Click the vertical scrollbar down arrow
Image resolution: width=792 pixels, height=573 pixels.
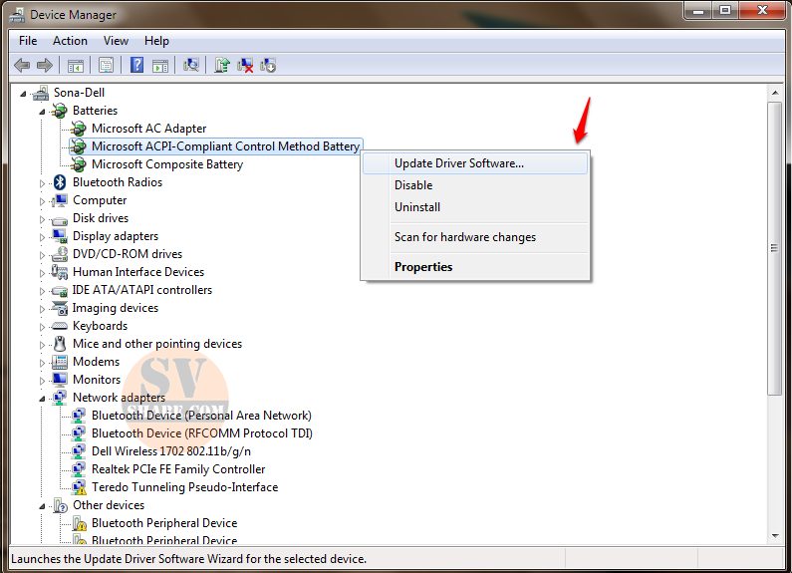[775, 537]
